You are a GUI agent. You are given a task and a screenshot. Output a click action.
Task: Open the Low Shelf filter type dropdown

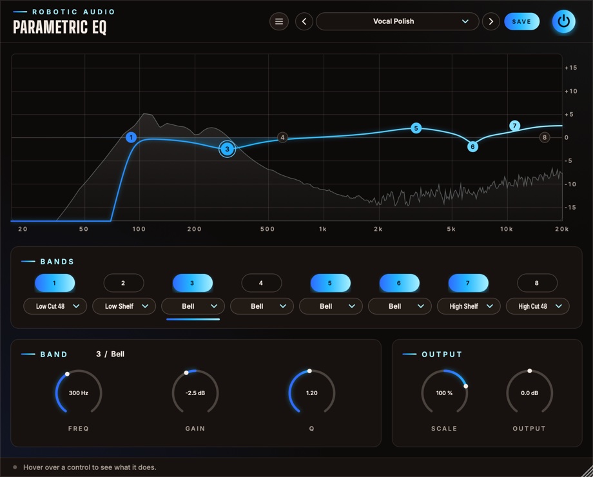[124, 306]
